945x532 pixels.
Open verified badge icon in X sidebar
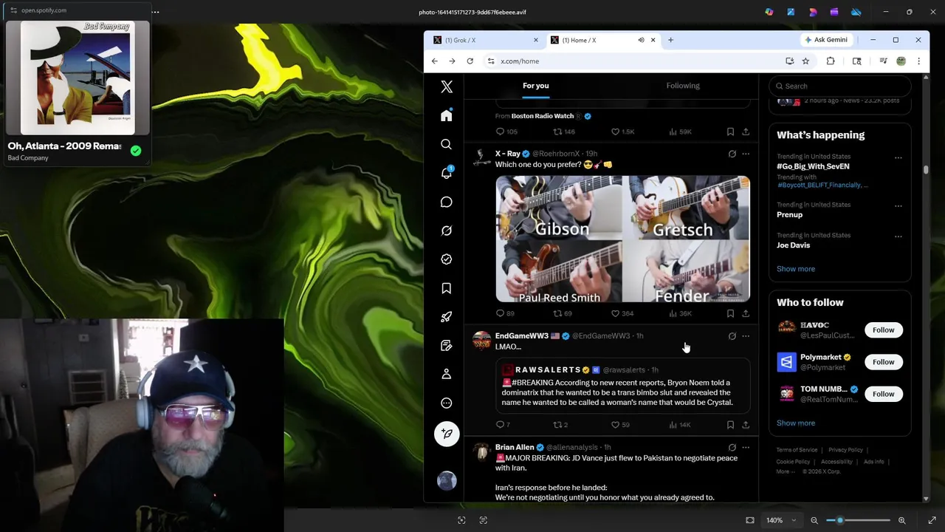446,259
